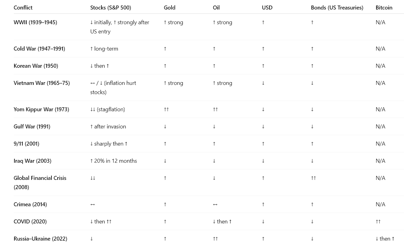
Task: Select the Russia–Ukraine (2022) row label
Action: coord(40,239)
